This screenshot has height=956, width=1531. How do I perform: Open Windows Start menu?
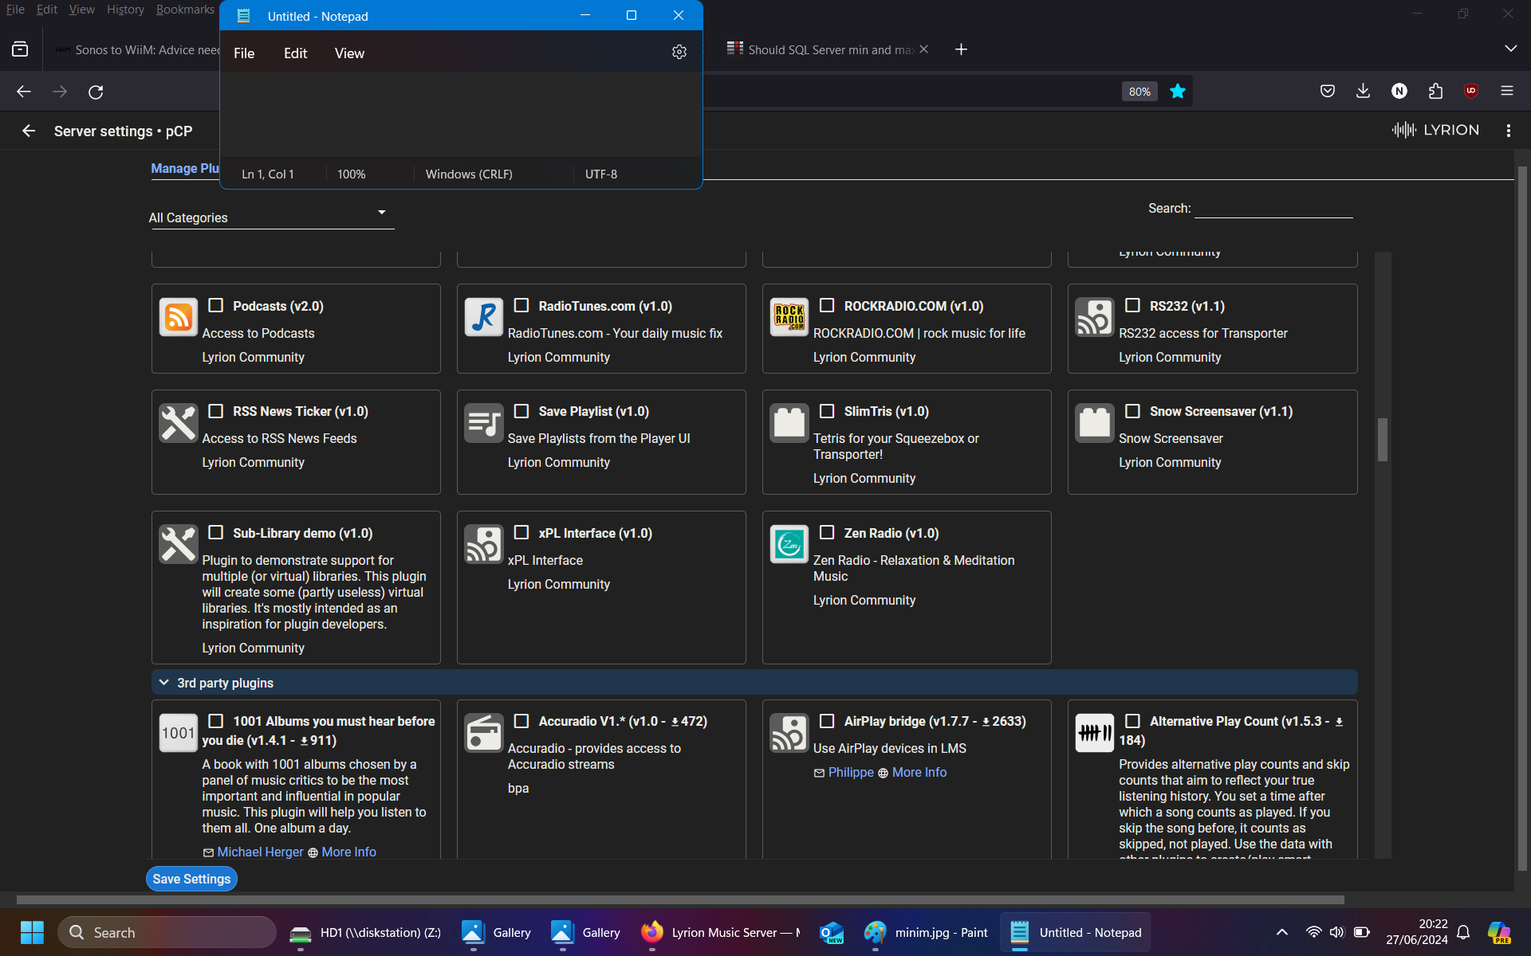(x=32, y=932)
